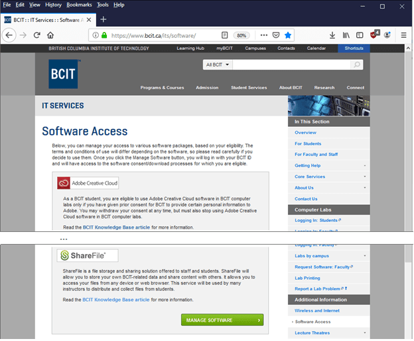Open a new tab with plus button
Viewport: 414px width, 341px height.
tap(103, 19)
